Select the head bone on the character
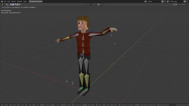Image resolution: width=189 pixels, height=106 pixels. point(83,24)
